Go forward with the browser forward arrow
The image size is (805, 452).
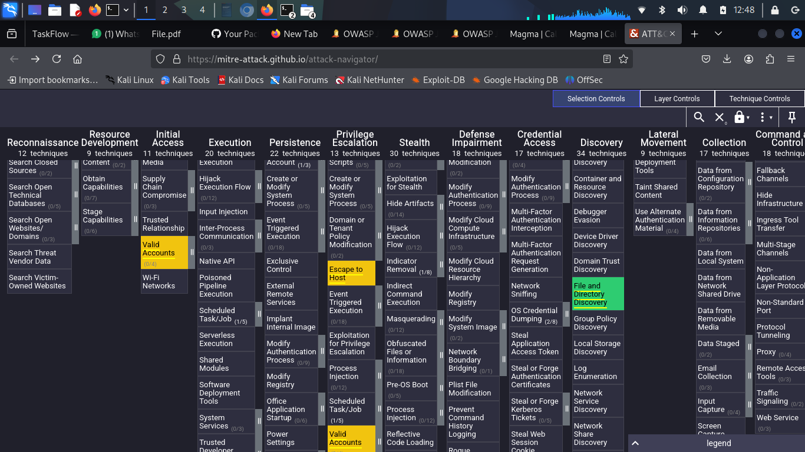click(35, 59)
